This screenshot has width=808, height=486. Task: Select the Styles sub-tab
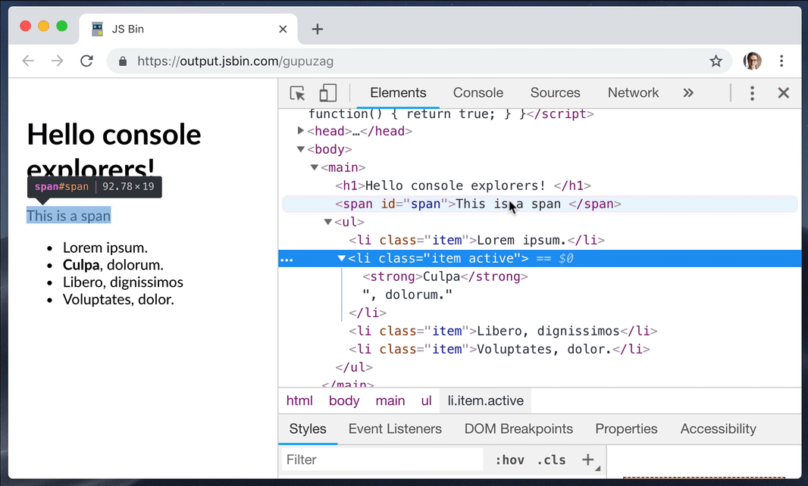[x=308, y=429]
